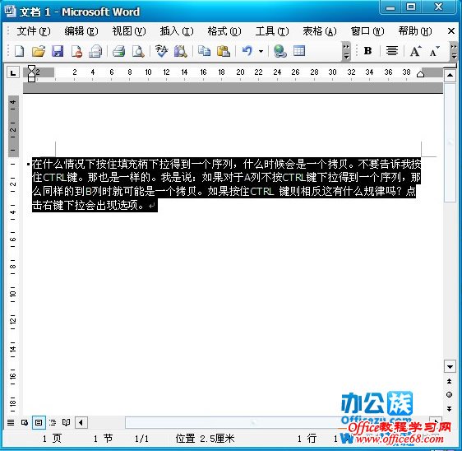Open the 格式(O) menu
Screen dimensions: 462x451
coord(224,31)
